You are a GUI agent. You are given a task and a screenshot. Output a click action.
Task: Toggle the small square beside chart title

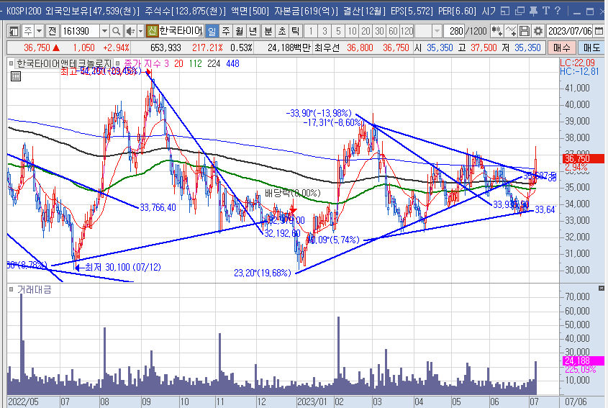(x=11, y=63)
